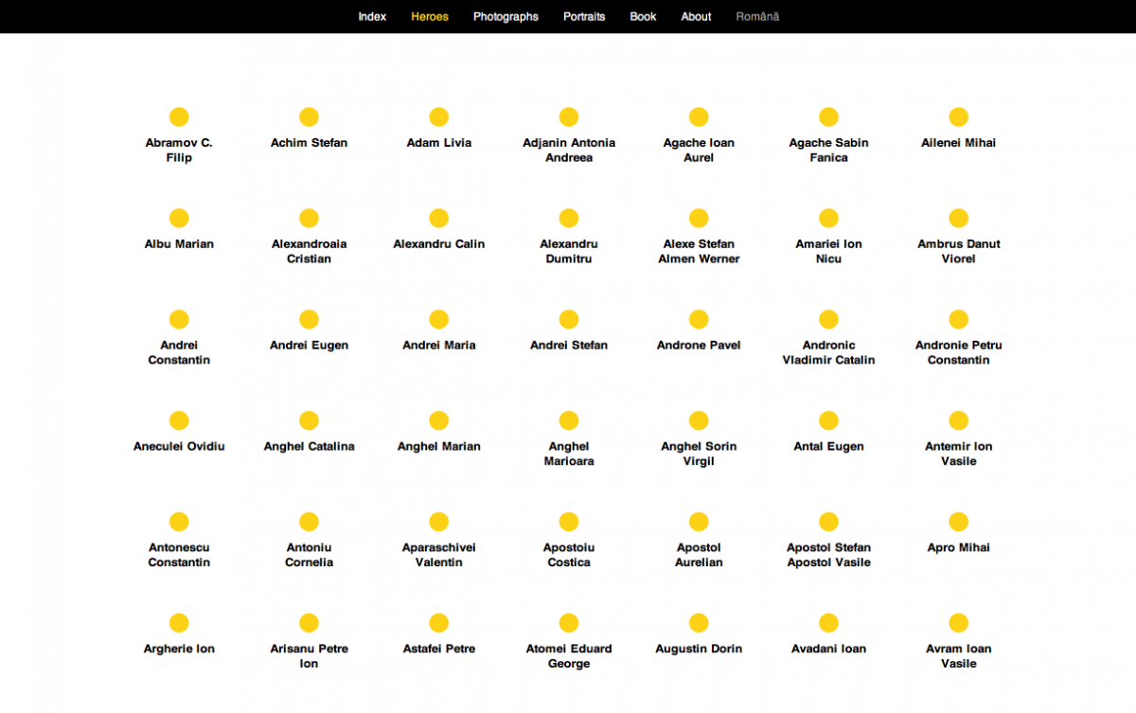Select the yellow dot above Anghel Catalina

[x=309, y=420]
